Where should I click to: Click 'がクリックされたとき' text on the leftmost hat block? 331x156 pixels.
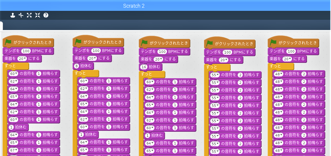pyautogui.click(x=33, y=42)
